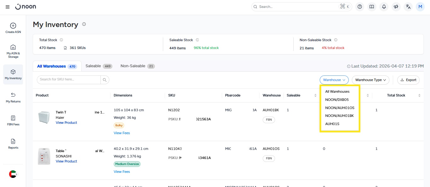Open Reports from the sidebar
Screen dimensions: 430x187
click(x=13, y=144)
